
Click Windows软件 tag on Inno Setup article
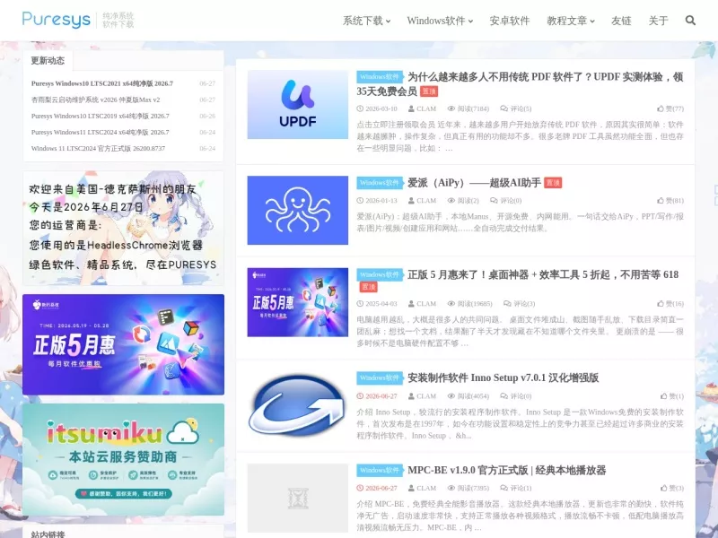pyautogui.click(x=380, y=377)
